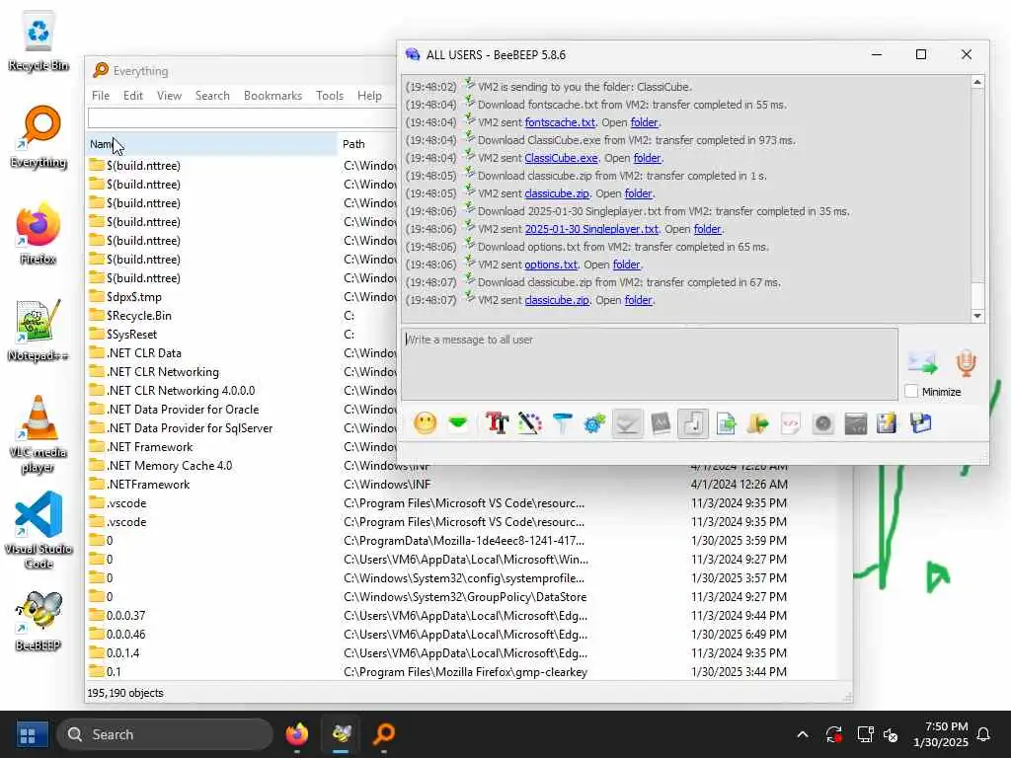Open Visual Studio Code desktop shortcut
This screenshot has width=1011, height=758.
(x=39, y=530)
